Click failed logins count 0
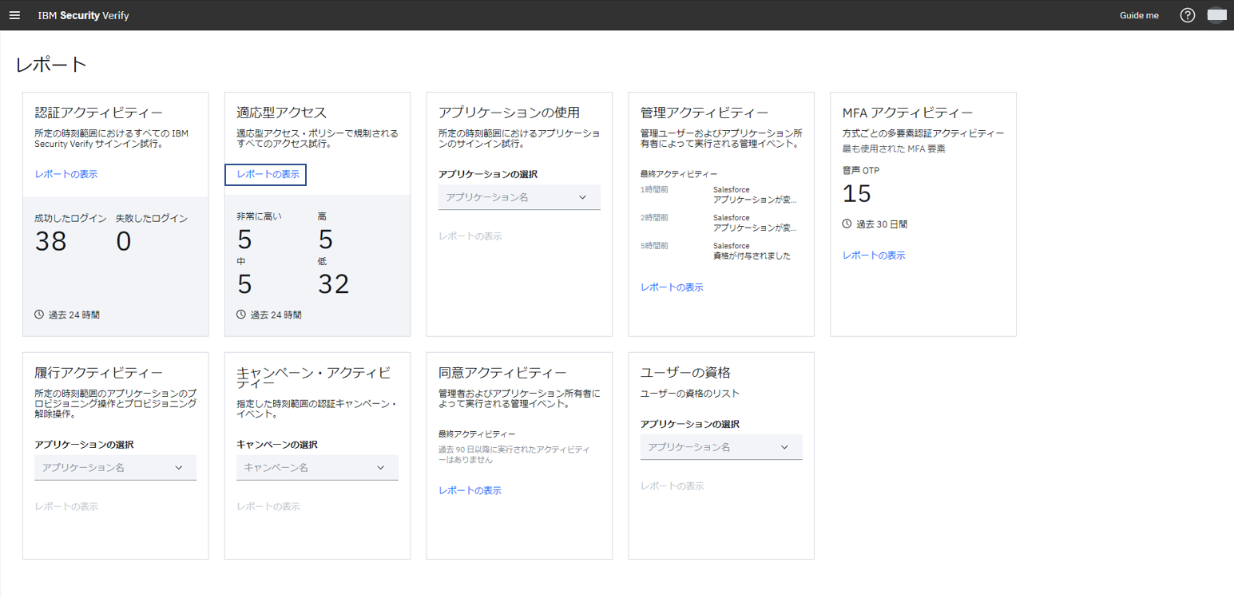The image size is (1234, 598). click(x=124, y=241)
